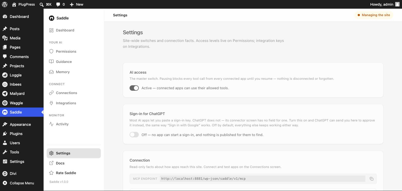Click the Sign-in for ChatGPT heading

147,114
